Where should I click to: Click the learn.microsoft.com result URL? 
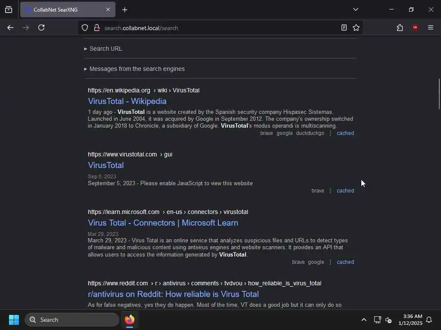pyautogui.click(x=168, y=212)
